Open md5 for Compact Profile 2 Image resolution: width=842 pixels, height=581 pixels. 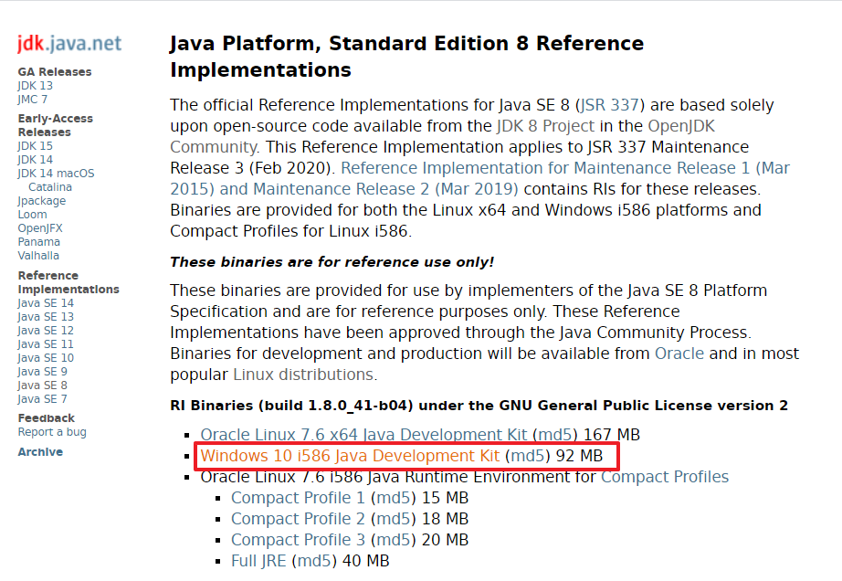pyautogui.click(x=393, y=519)
